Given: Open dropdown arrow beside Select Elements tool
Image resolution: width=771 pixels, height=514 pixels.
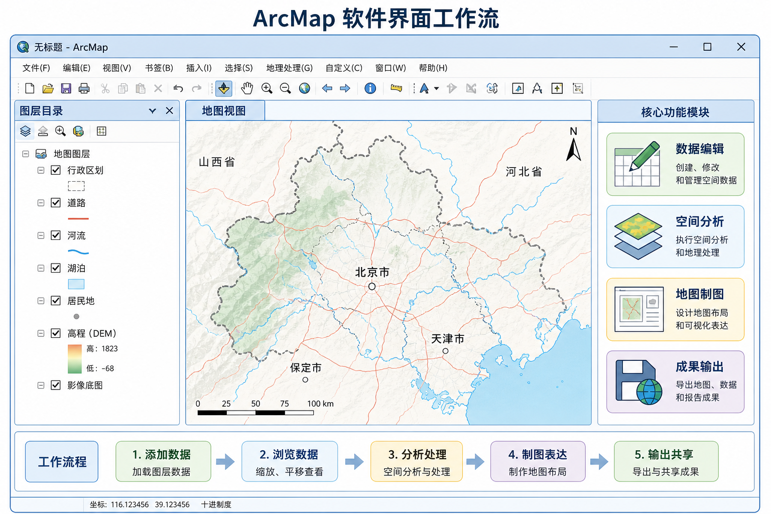Looking at the screenshot, I should [x=436, y=88].
